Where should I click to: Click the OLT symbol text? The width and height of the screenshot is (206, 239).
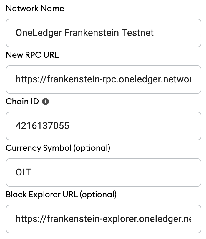[24, 172]
